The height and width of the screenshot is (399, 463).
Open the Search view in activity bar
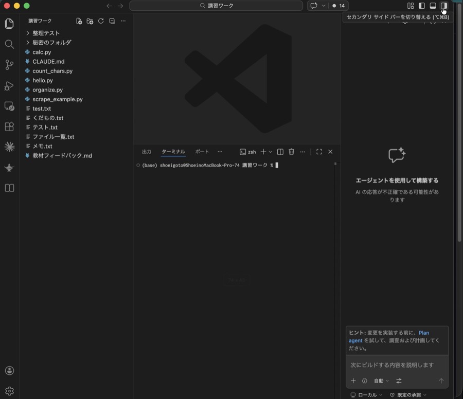9,44
